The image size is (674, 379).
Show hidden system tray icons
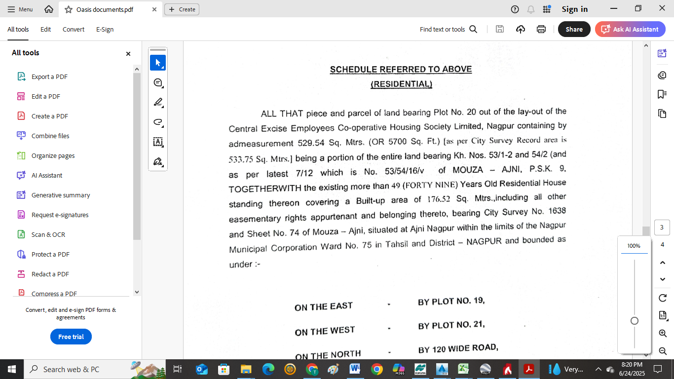pyautogui.click(x=599, y=369)
